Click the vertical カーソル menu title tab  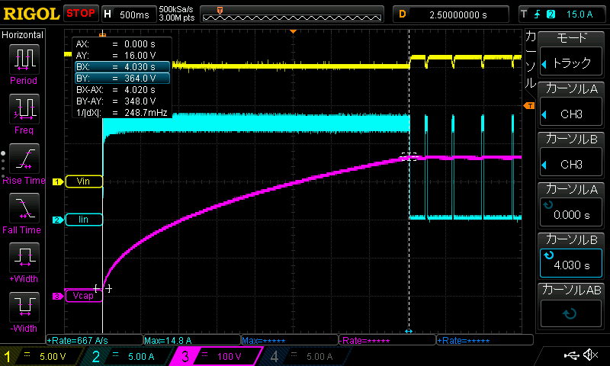tap(531, 59)
